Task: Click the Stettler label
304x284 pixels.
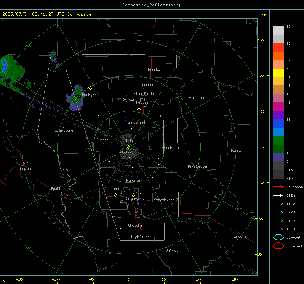Action: pyautogui.click(x=197, y=98)
